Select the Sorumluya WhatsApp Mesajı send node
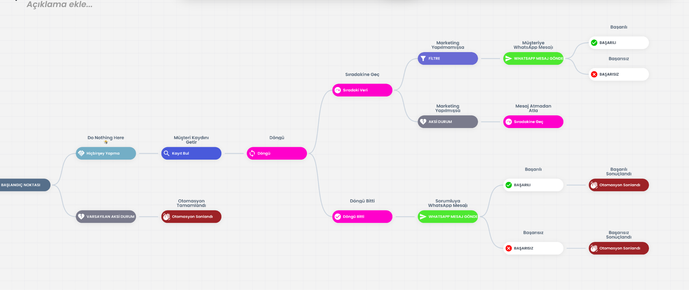Screen dimensions: 689x290 448,217
